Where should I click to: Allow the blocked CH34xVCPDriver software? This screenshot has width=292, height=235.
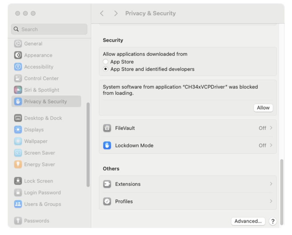click(x=263, y=108)
